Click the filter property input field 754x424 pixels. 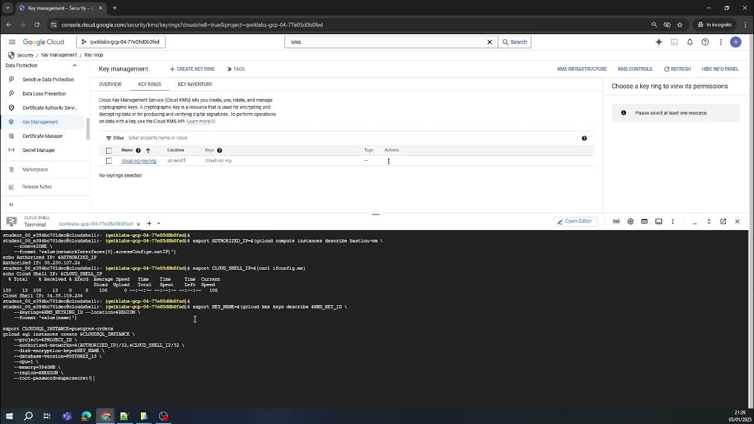(353, 138)
